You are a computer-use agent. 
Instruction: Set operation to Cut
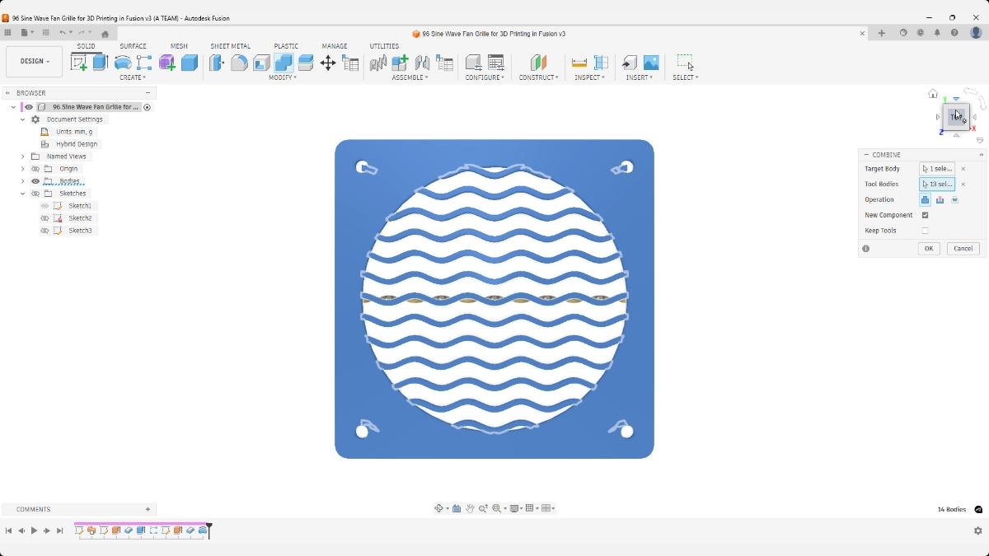pyautogui.click(x=940, y=199)
